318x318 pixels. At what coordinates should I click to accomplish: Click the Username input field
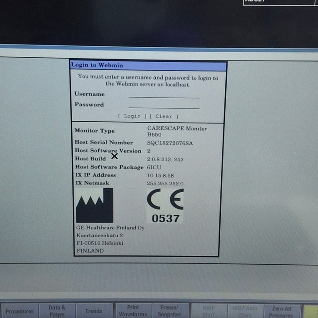pyautogui.click(x=164, y=94)
